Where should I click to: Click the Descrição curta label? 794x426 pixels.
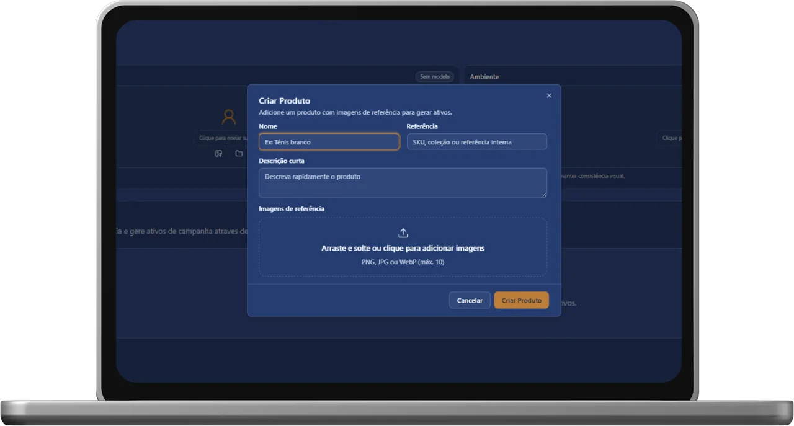pos(282,161)
